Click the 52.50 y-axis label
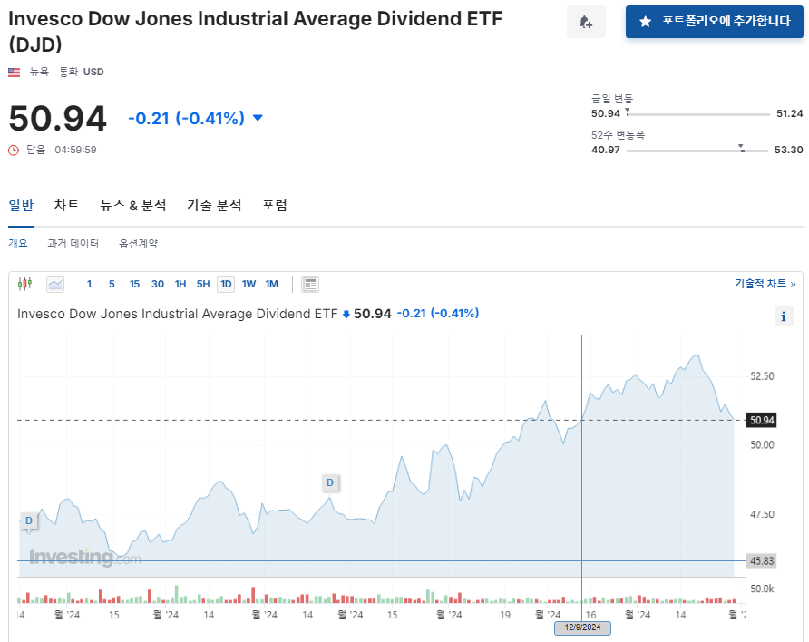 coord(762,376)
